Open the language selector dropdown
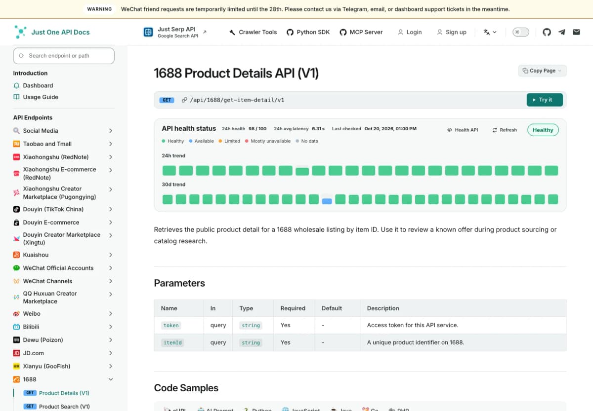 click(490, 32)
